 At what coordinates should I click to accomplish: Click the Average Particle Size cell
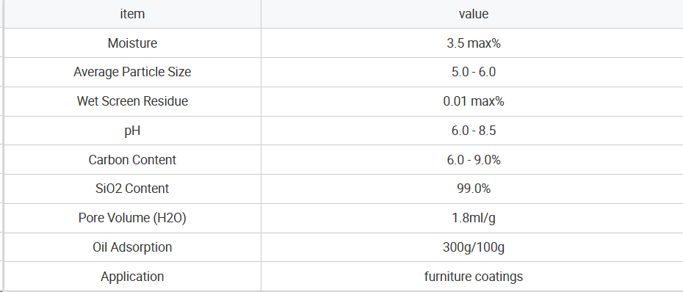point(132,72)
